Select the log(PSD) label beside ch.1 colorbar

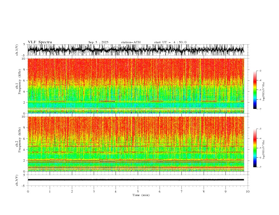tap(263, 92)
